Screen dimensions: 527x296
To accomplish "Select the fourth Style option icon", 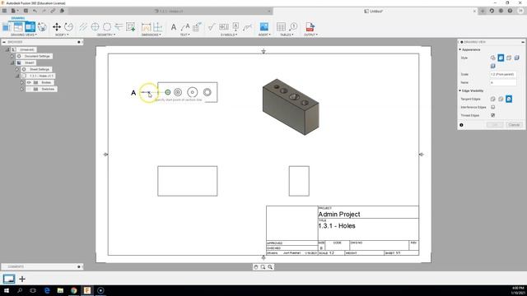I will click(517, 58).
